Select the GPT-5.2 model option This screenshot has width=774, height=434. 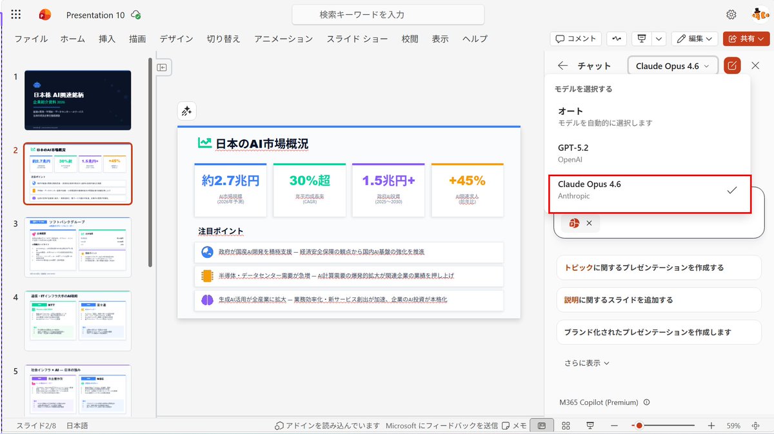(648, 153)
